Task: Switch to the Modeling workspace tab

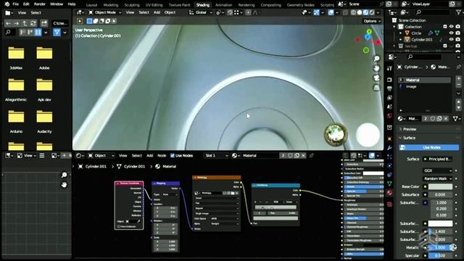Action: (111, 5)
